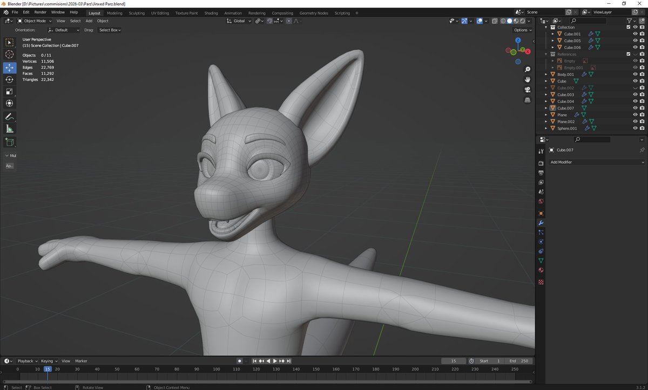Click the Z axis on navigation gizmo
648x390 pixels.
click(518, 40)
